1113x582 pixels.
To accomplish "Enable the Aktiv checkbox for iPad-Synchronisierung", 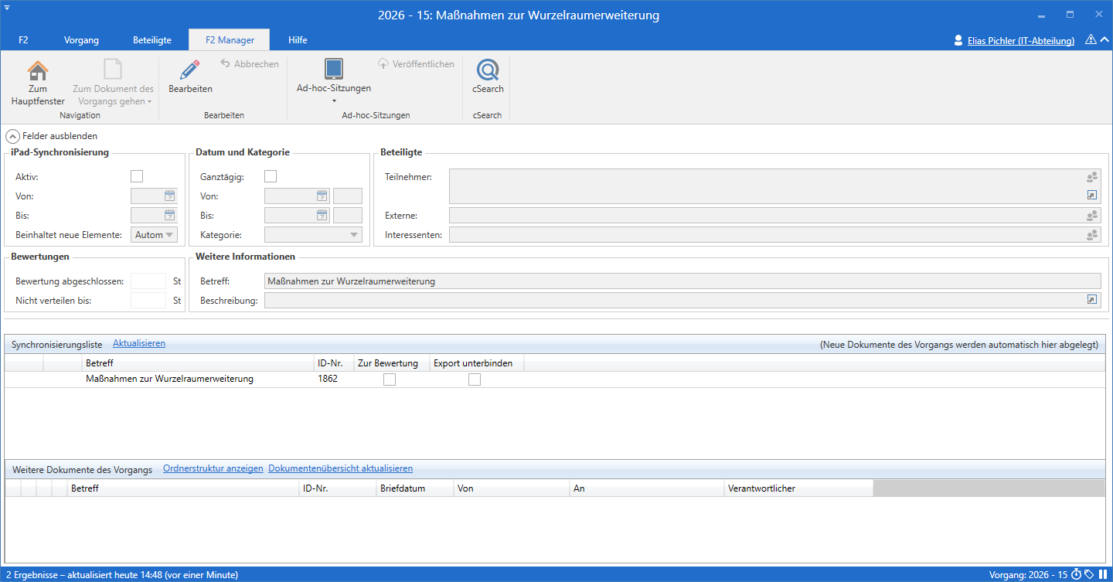I will (137, 177).
